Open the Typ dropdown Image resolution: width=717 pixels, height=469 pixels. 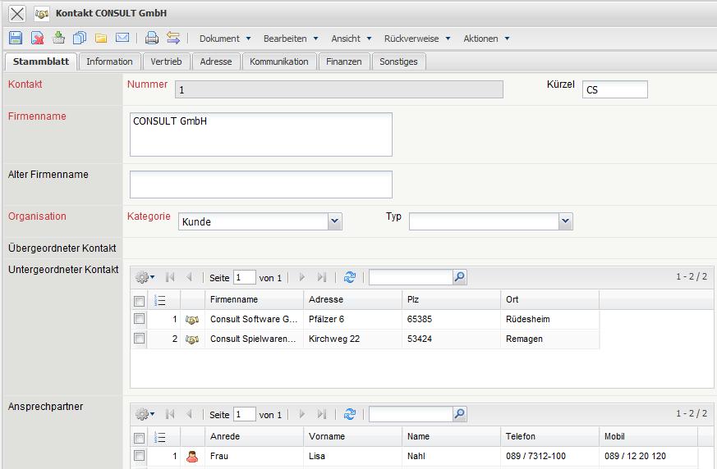click(565, 221)
